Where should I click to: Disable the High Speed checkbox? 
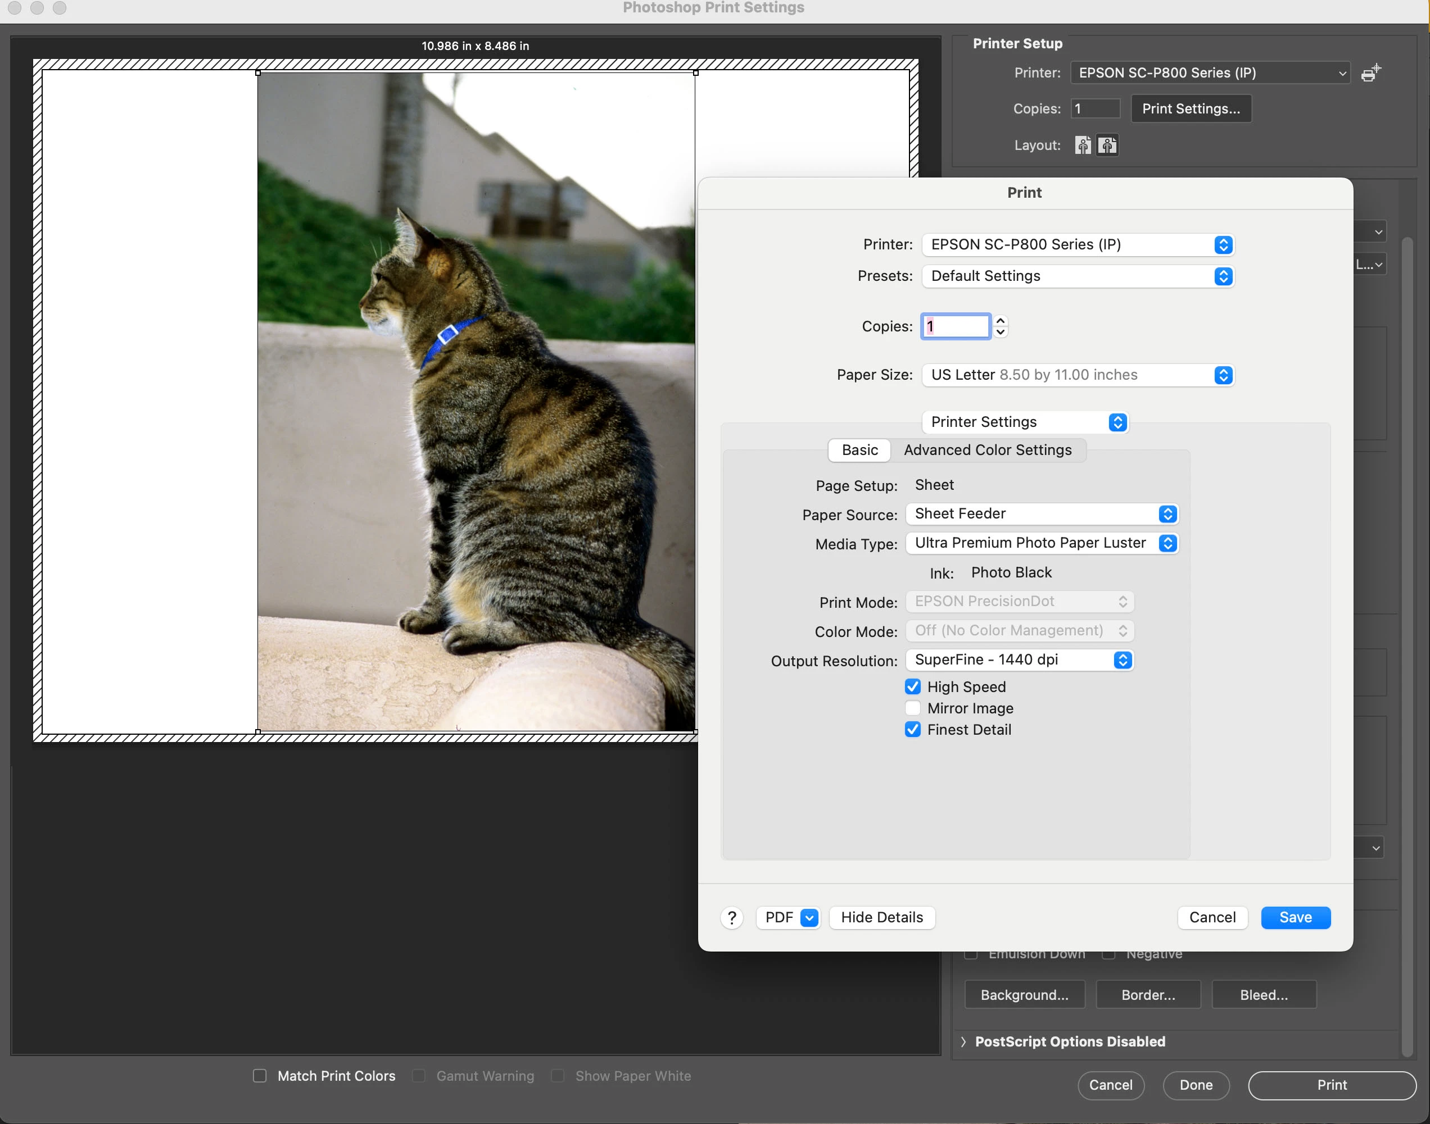click(x=912, y=686)
